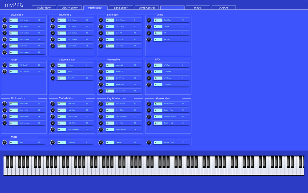This screenshot has height=193, width=308.
Task: Click the LFO Delay value field
Action: coord(158,78)
